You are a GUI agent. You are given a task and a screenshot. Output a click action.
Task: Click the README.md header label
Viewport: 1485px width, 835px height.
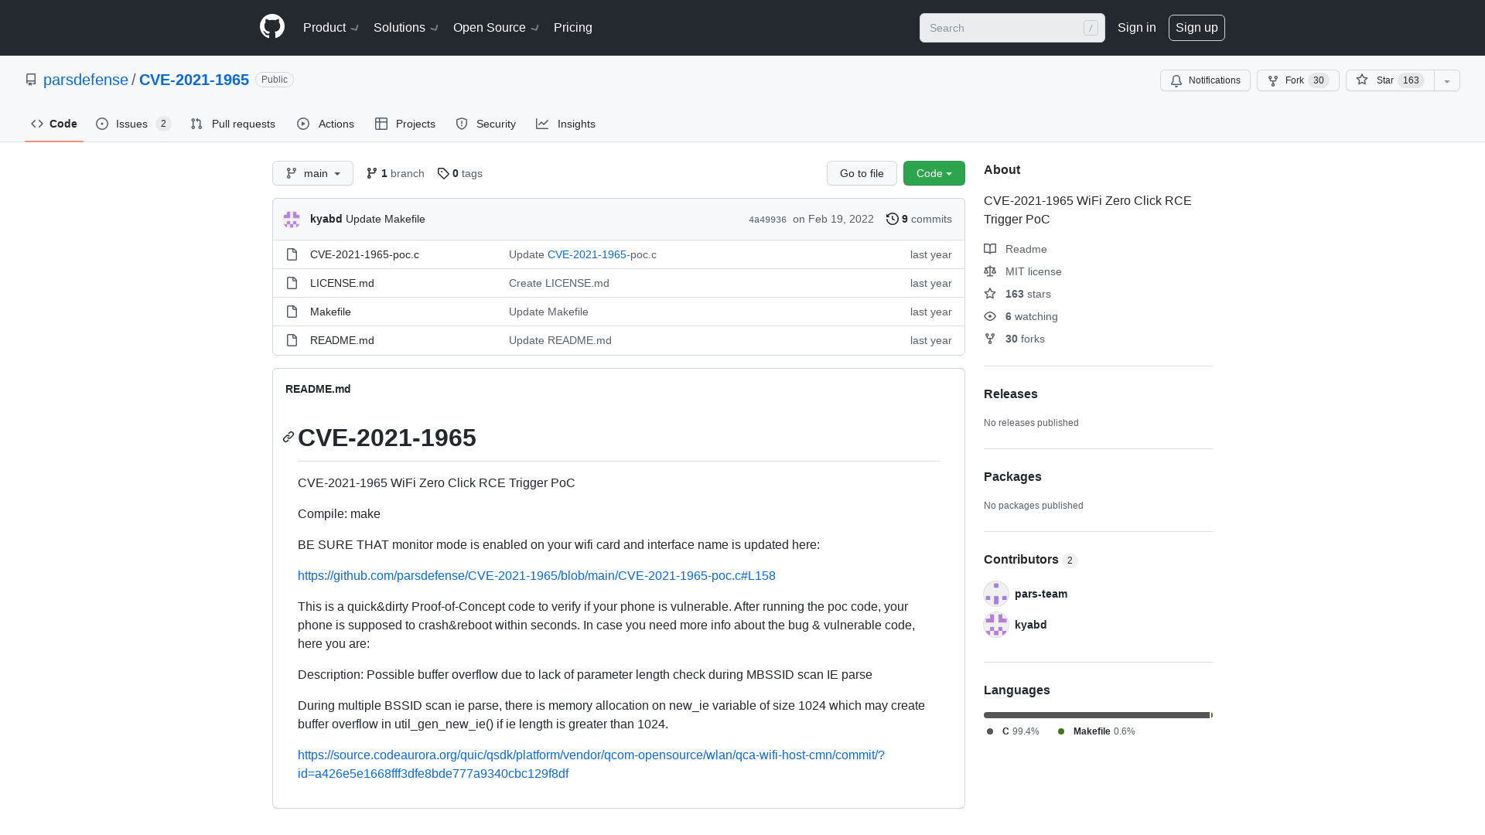tap(318, 389)
